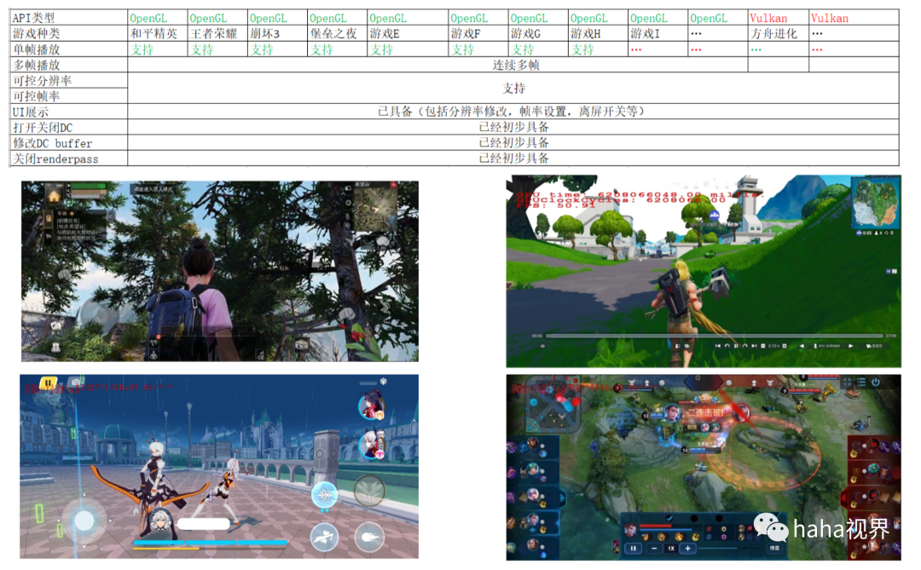Select previous player arrow in Fortnite replay

coord(802,346)
